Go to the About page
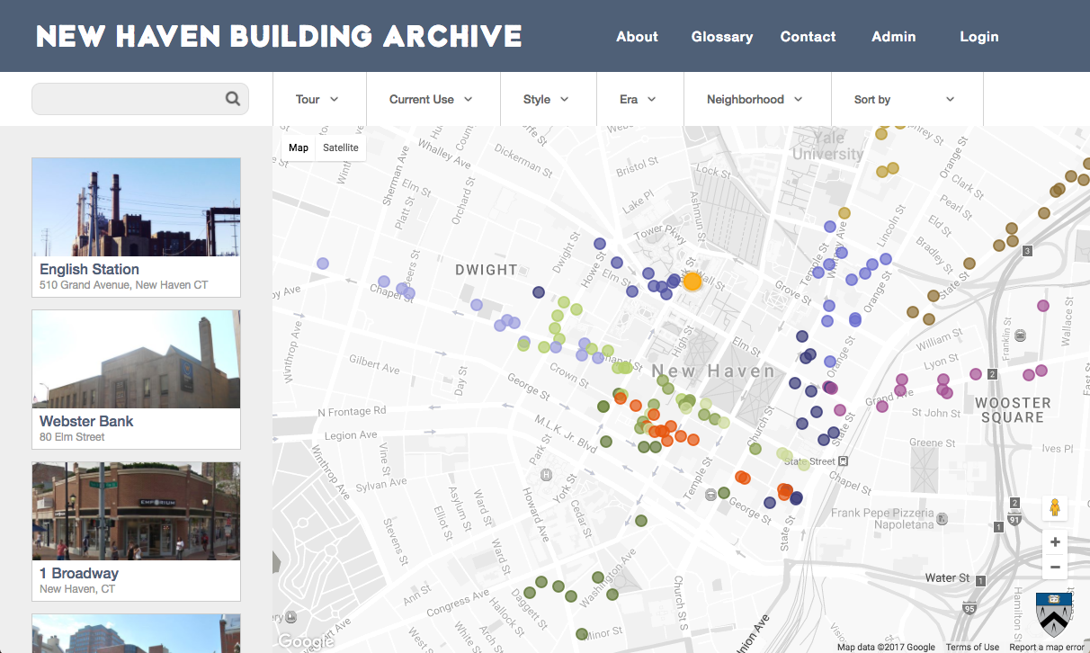Screen dimensions: 1090x653 637,37
